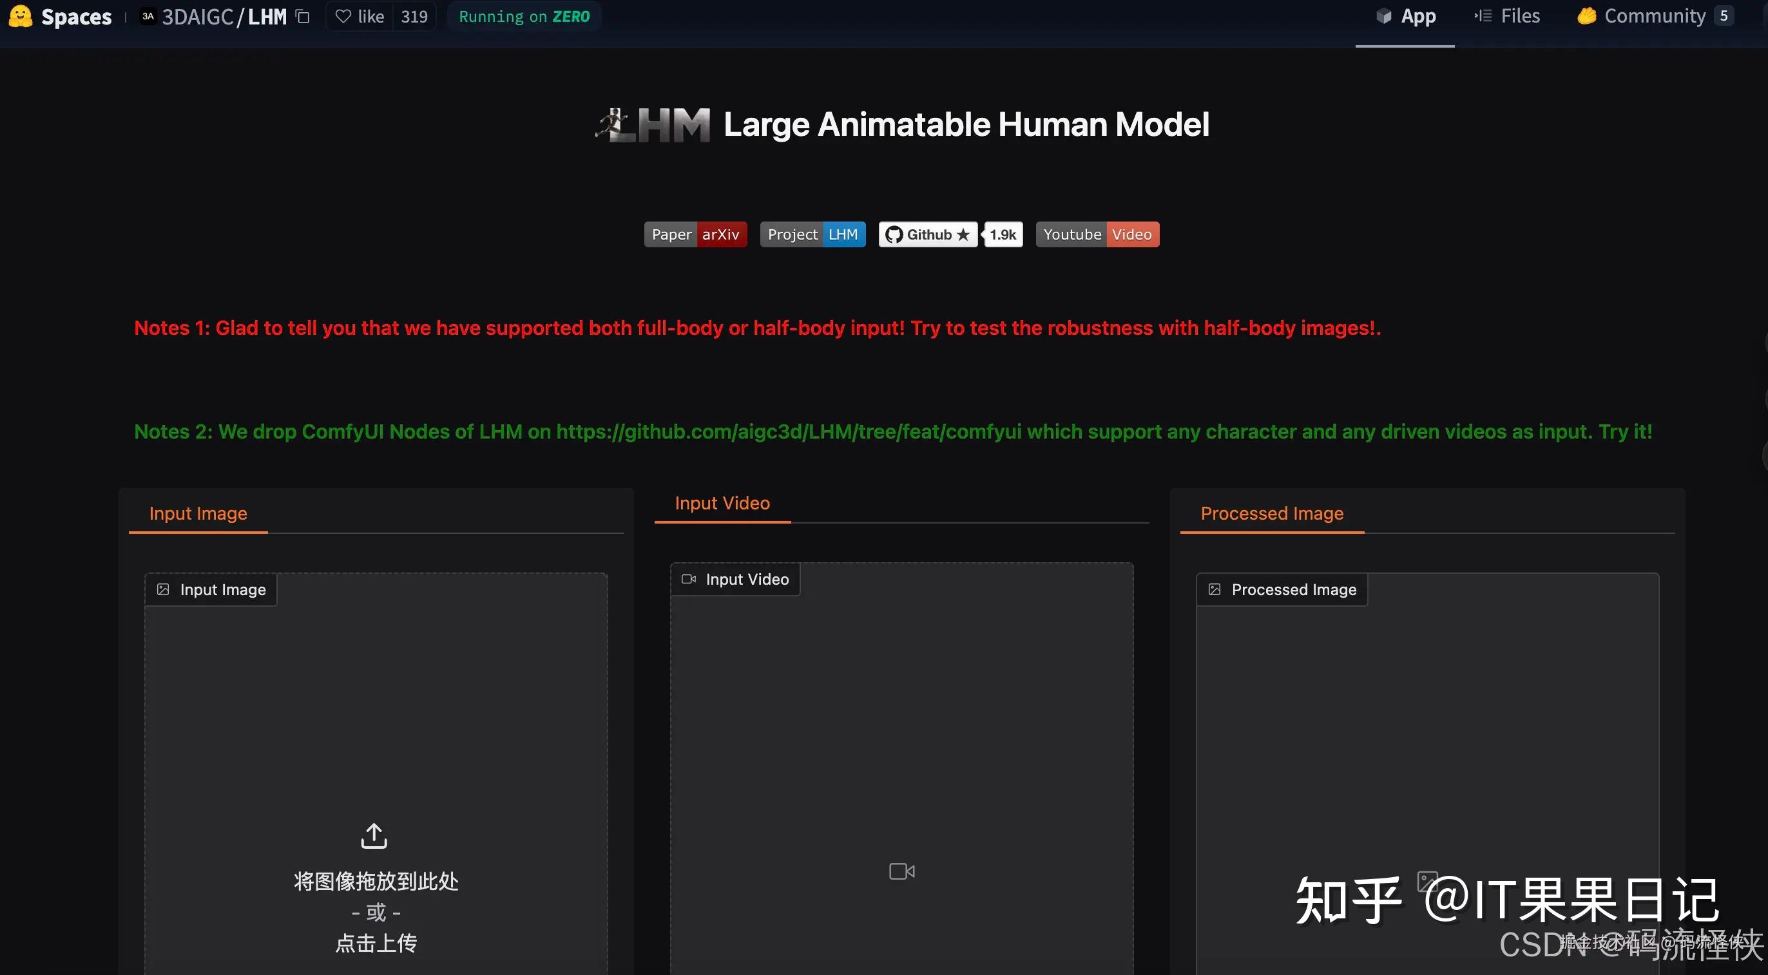The image size is (1768, 975).
Task: Click the image icon beside the Input Image label
Action: point(162,589)
